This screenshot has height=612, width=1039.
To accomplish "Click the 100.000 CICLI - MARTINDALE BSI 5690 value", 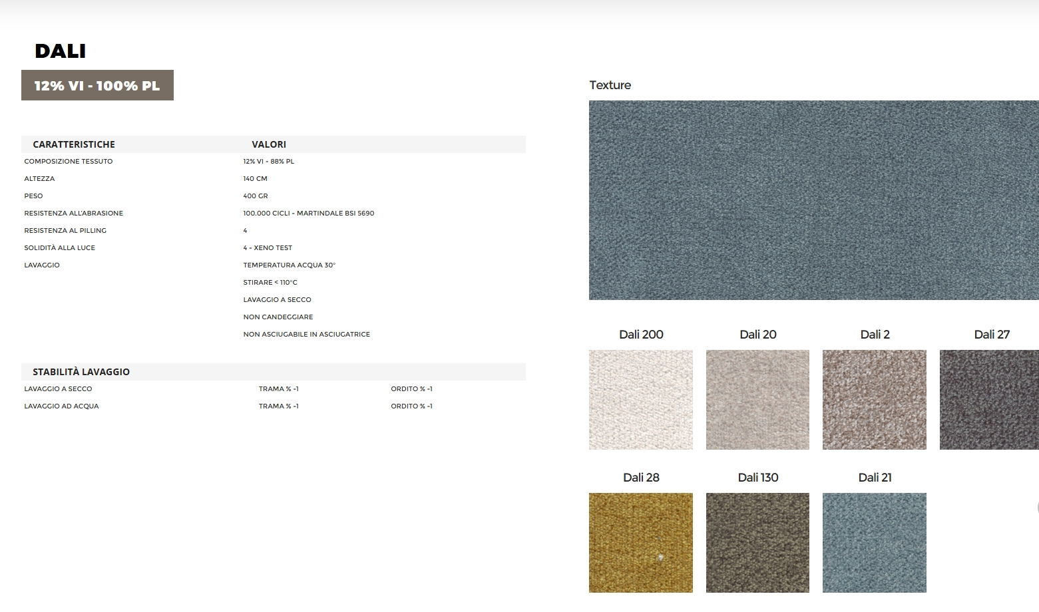I will coord(309,214).
